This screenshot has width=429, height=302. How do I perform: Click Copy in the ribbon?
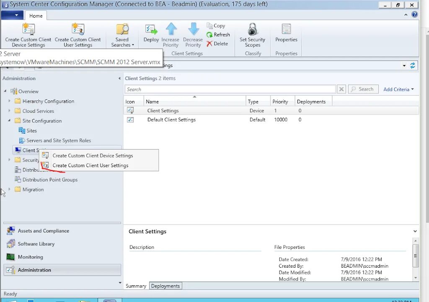click(216, 26)
